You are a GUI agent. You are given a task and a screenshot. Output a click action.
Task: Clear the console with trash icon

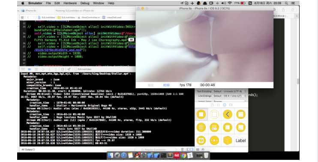(183, 150)
